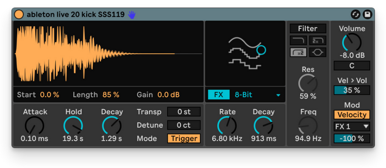The height and width of the screenshot is (168, 386).
Task: Toggle the orange device activator button
Action: [x=19, y=15]
